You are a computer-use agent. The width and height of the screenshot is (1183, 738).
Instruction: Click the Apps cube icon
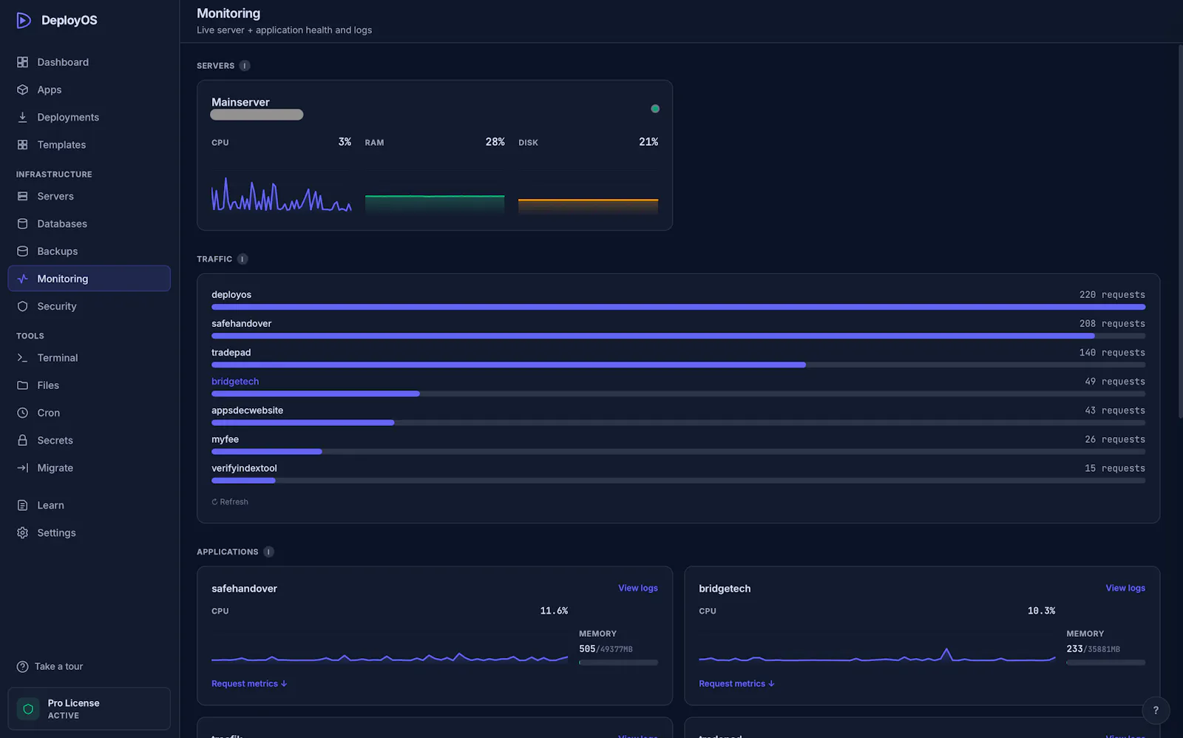23,89
